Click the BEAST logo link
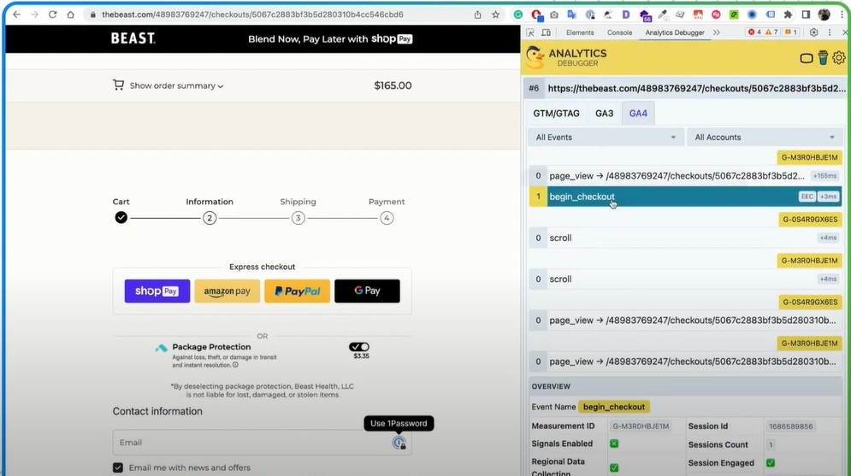The height and width of the screenshot is (476, 851). (133, 38)
